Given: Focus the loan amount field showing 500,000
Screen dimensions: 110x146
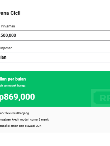Looking at the screenshot, I should click(x=55, y=35).
